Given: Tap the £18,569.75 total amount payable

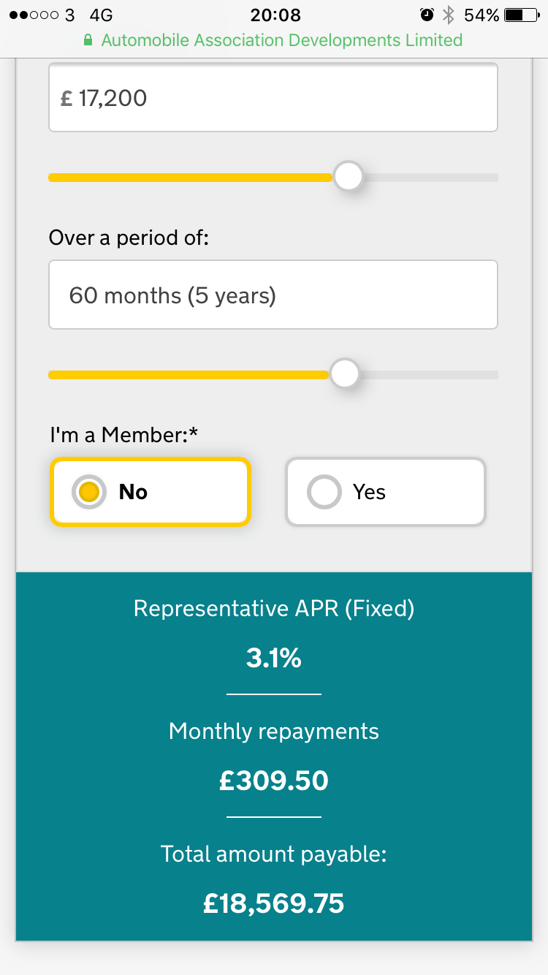Looking at the screenshot, I should tap(274, 904).
